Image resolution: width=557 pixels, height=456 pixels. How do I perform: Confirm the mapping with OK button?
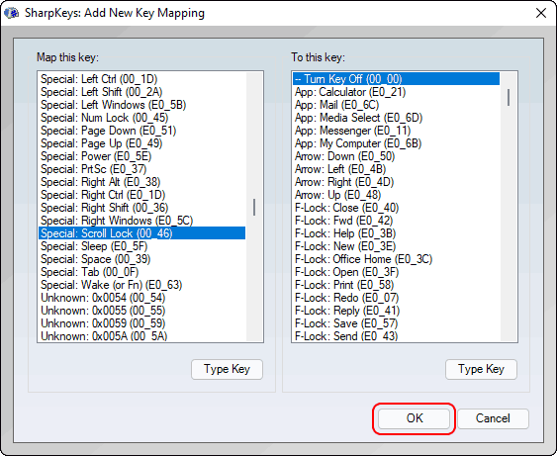pyautogui.click(x=415, y=418)
